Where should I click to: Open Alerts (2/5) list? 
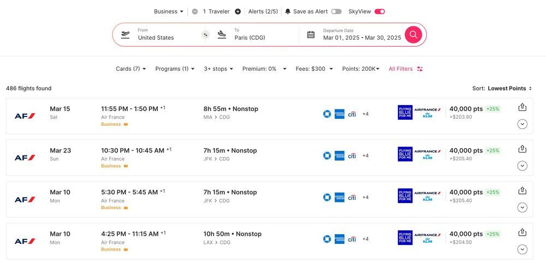tap(263, 11)
